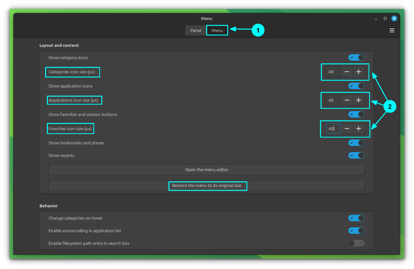Open the hamburger menu icon
This screenshot has width=414, height=269.
pos(392,30)
